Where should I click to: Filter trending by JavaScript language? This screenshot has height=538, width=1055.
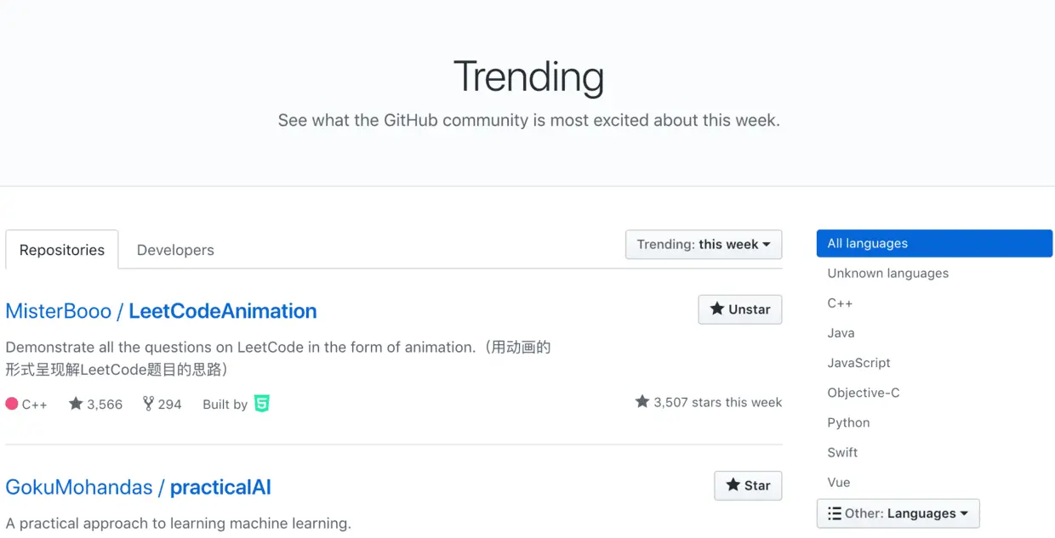pos(858,363)
